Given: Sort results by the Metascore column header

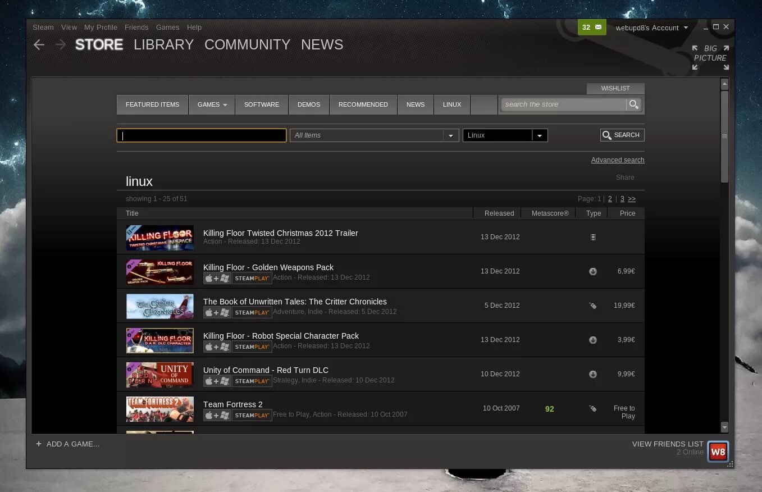Looking at the screenshot, I should pyautogui.click(x=550, y=213).
